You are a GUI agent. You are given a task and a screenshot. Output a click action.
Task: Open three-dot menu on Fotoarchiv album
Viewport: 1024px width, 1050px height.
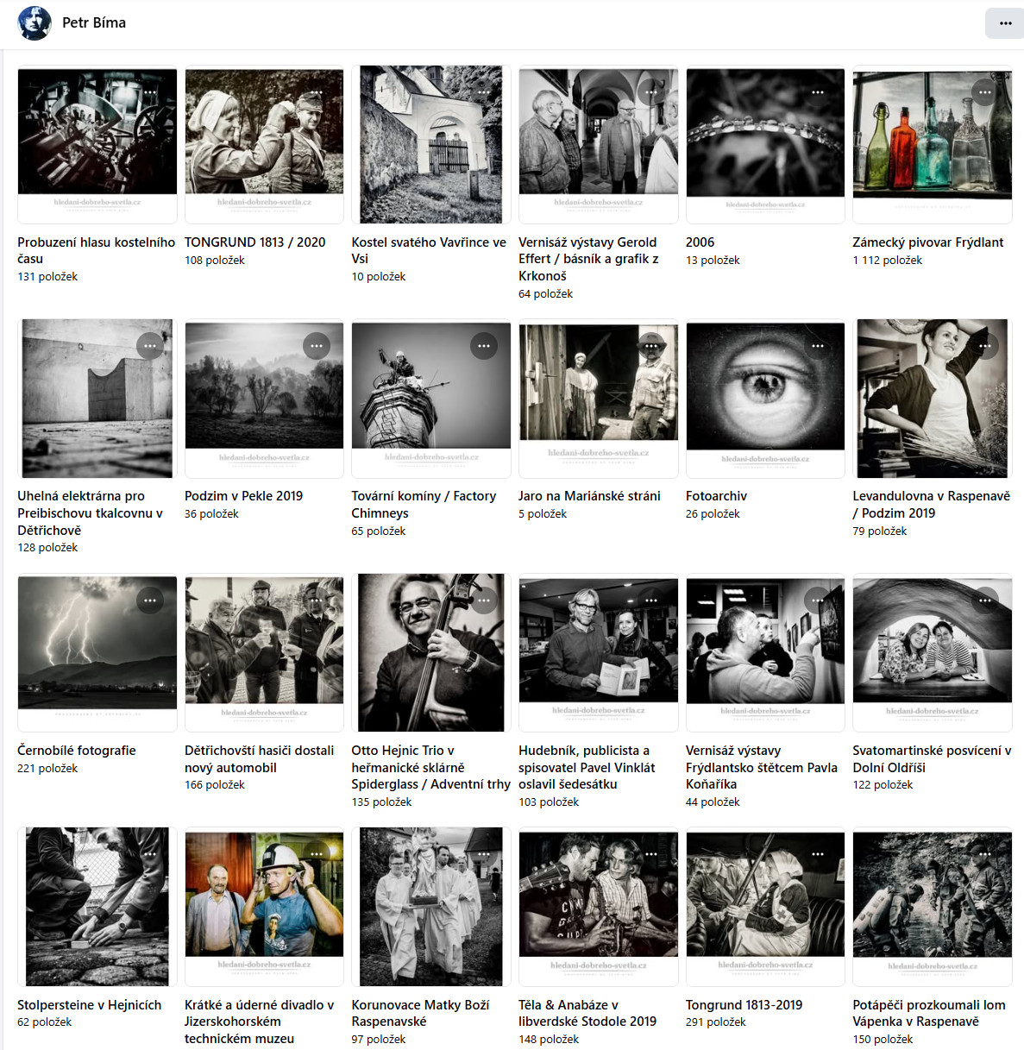click(818, 346)
